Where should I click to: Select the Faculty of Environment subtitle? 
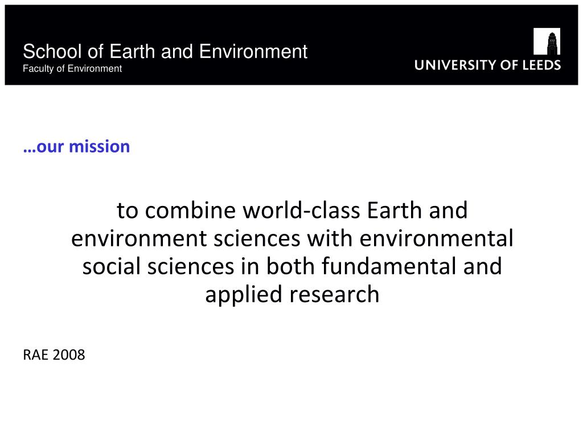(x=72, y=69)
